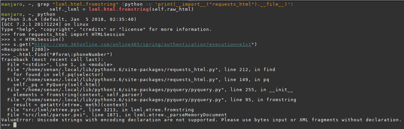This screenshot has width=404, height=129.
Task: Click the 'from requests_html import HTMLSession' line
Action: pos(69,34)
